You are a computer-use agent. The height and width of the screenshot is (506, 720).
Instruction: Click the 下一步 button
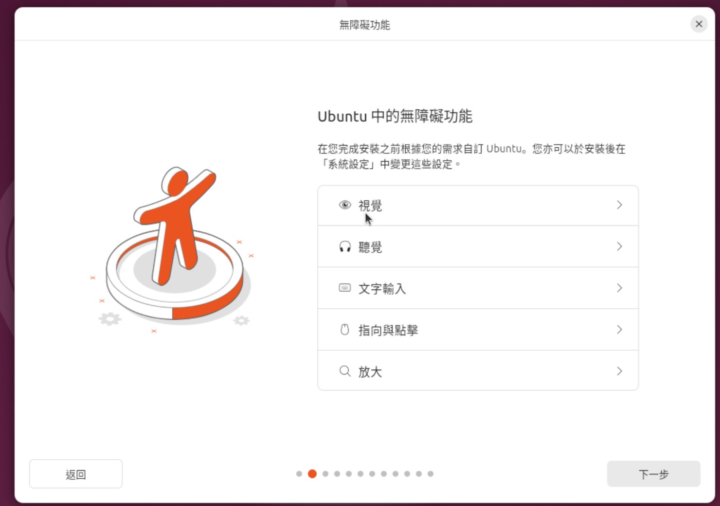pos(653,474)
